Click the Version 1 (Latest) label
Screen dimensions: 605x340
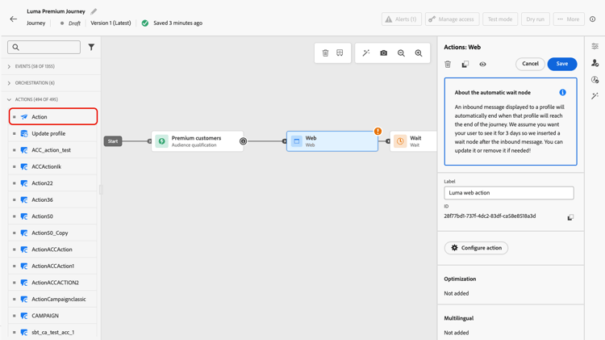pos(111,23)
